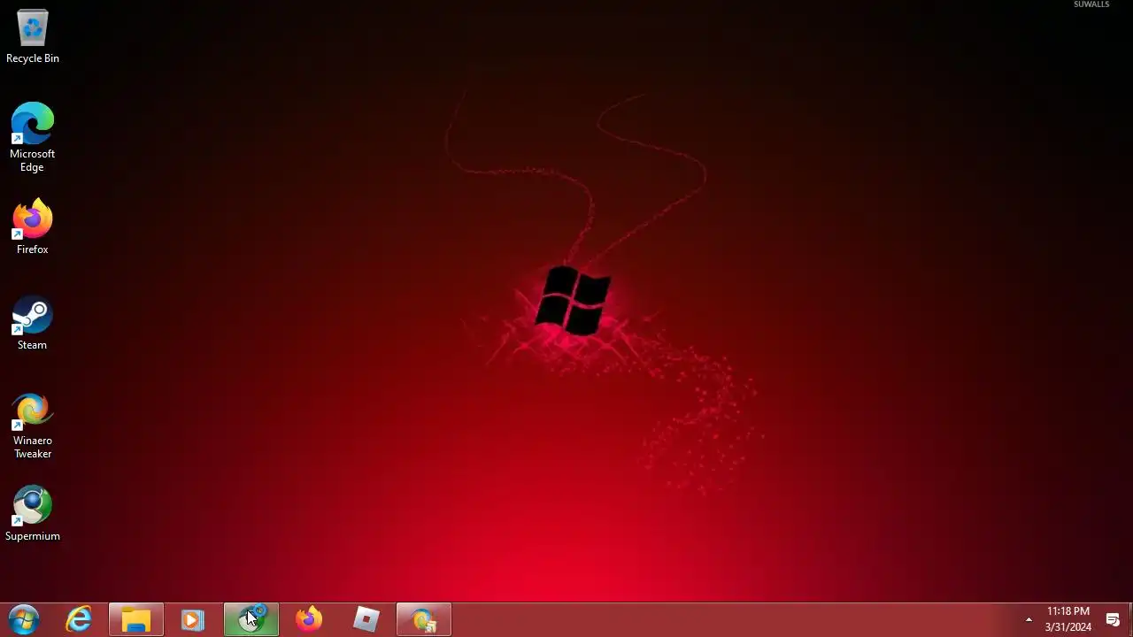1133x637 pixels.
Task: Select the "Steam" desktop label
Action: tap(33, 345)
